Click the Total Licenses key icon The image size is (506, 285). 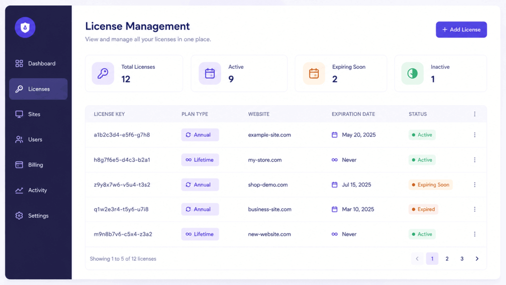pyautogui.click(x=103, y=73)
